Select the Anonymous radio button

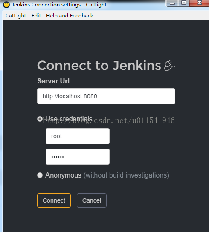40,175
